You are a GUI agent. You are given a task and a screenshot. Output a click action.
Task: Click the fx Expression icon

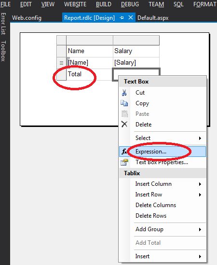click(x=124, y=152)
